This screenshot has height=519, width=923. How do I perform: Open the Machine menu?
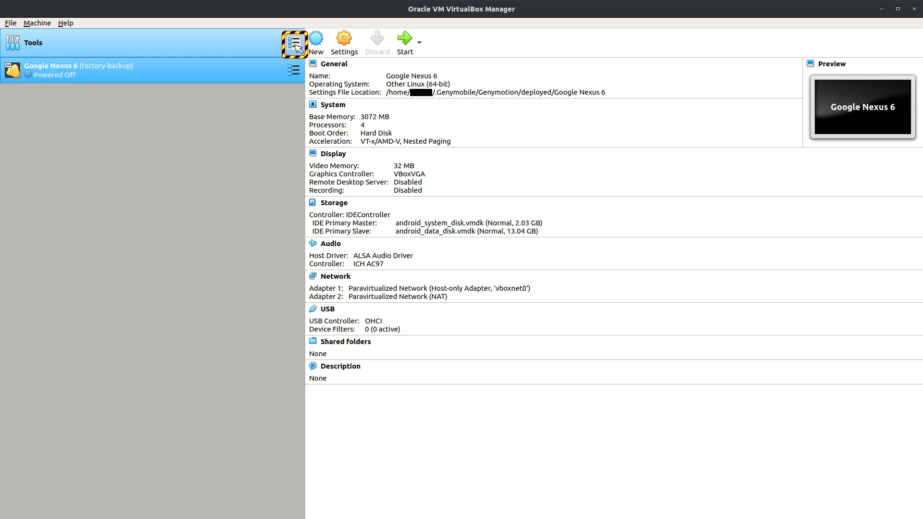click(x=37, y=23)
